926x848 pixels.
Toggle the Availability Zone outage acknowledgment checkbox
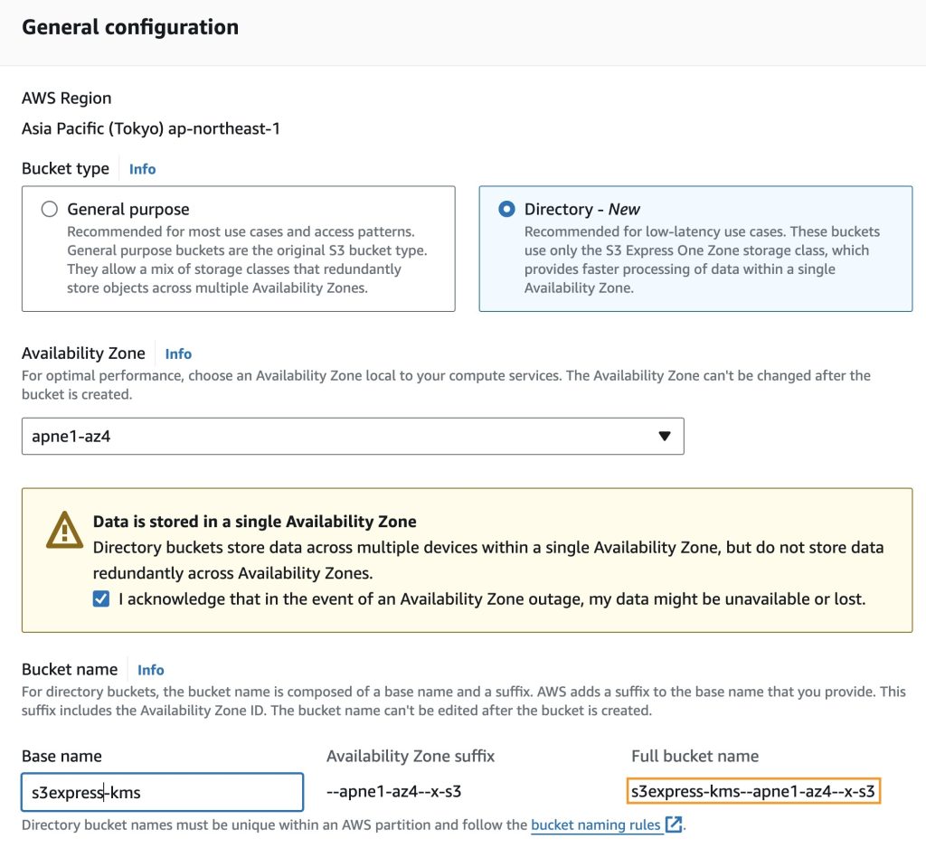[x=101, y=598]
